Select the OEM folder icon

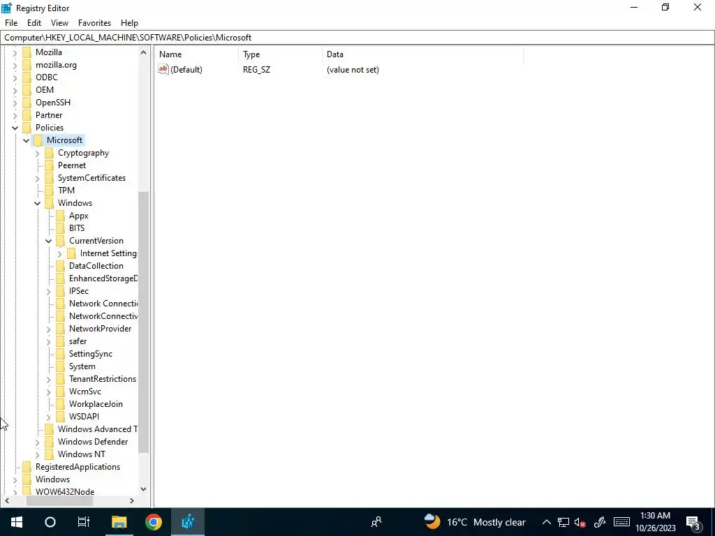point(27,90)
